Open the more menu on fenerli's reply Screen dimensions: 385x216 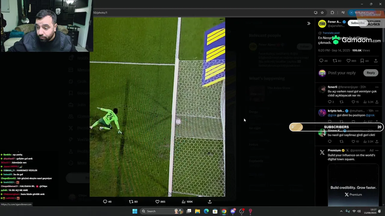click(377, 87)
